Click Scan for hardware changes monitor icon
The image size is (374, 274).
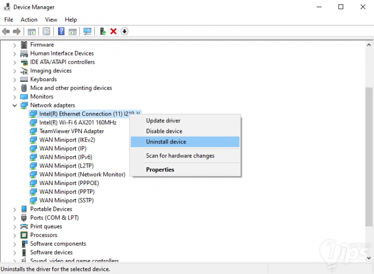coord(87,31)
